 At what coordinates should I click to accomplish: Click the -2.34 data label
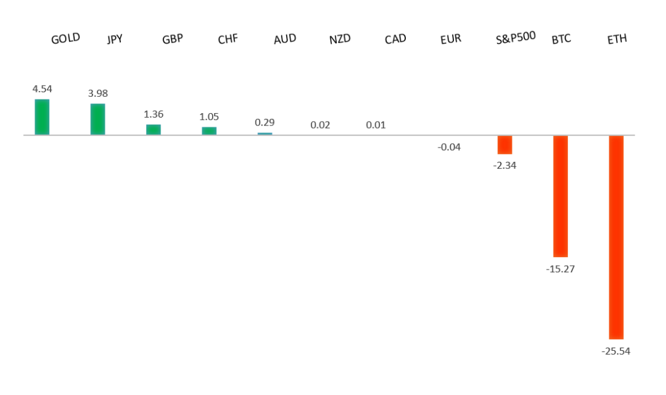click(505, 165)
